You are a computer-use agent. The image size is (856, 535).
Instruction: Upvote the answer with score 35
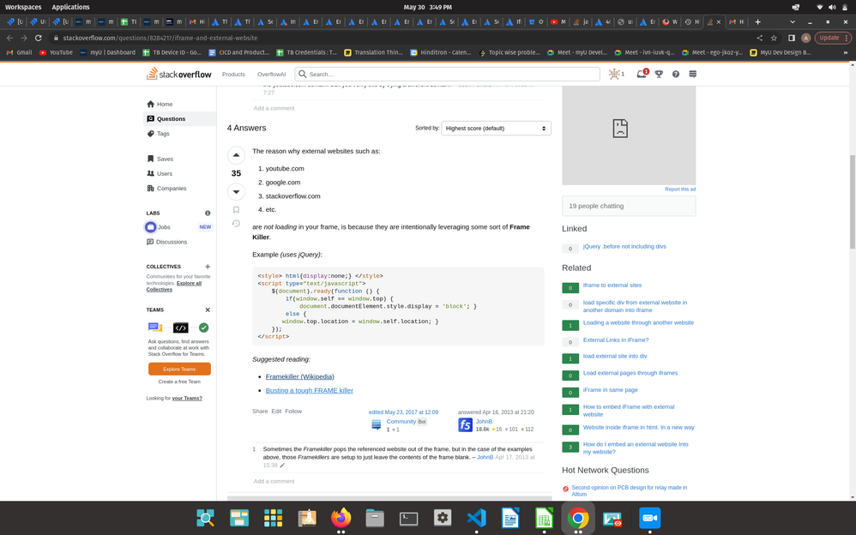point(236,155)
